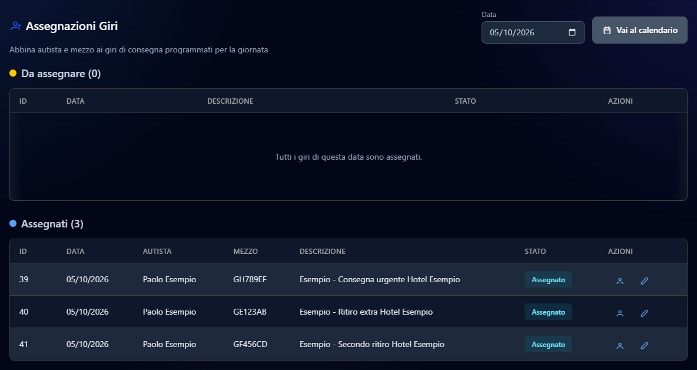Click the STATO header in the Da assegnare table

pos(465,101)
